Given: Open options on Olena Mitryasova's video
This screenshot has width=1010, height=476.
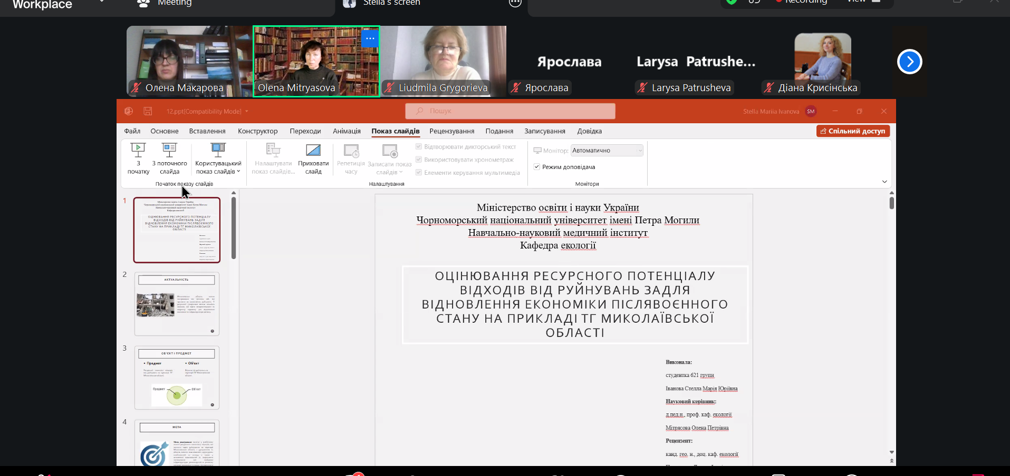Looking at the screenshot, I should [x=370, y=38].
